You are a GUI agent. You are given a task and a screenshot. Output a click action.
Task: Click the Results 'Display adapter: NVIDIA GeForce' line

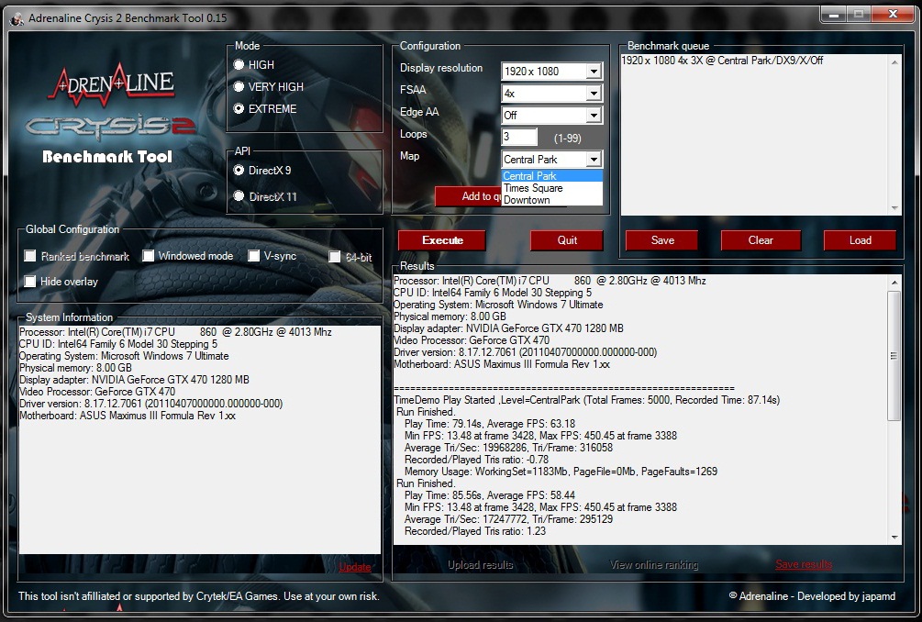(x=508, y=328)
